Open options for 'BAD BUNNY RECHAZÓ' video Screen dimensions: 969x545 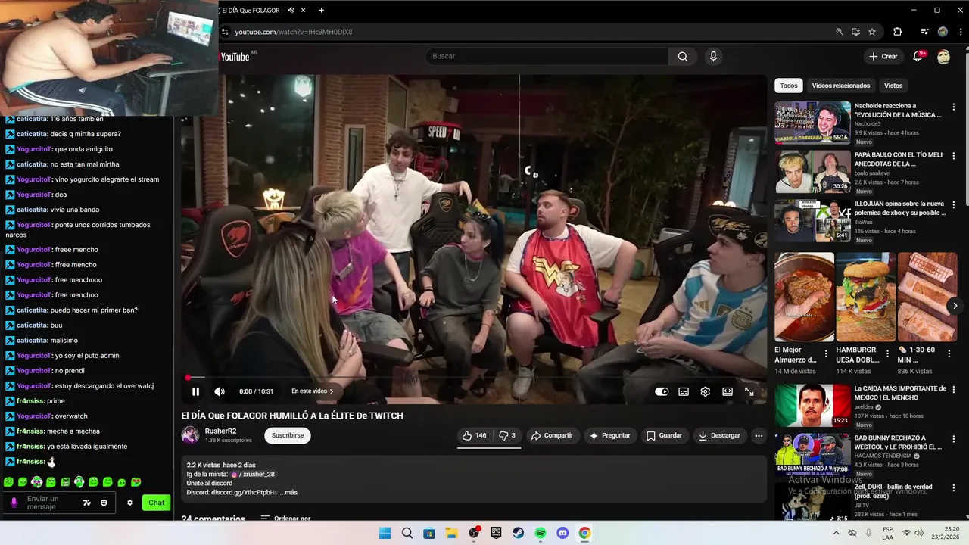click(x=953, y=439)
